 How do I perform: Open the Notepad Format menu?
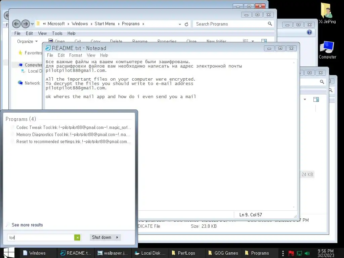pos(76,55)
